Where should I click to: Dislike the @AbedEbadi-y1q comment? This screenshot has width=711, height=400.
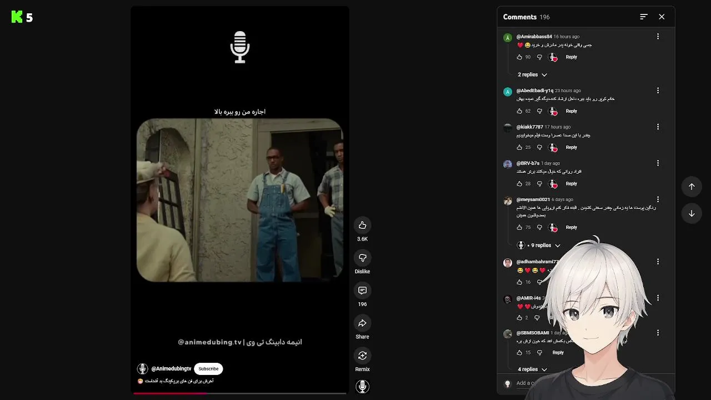tap(539, 111)
